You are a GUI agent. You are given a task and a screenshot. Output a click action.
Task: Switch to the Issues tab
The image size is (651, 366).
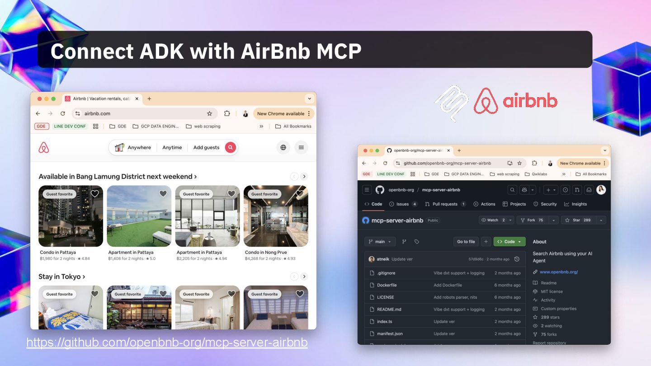coord(403,204)
